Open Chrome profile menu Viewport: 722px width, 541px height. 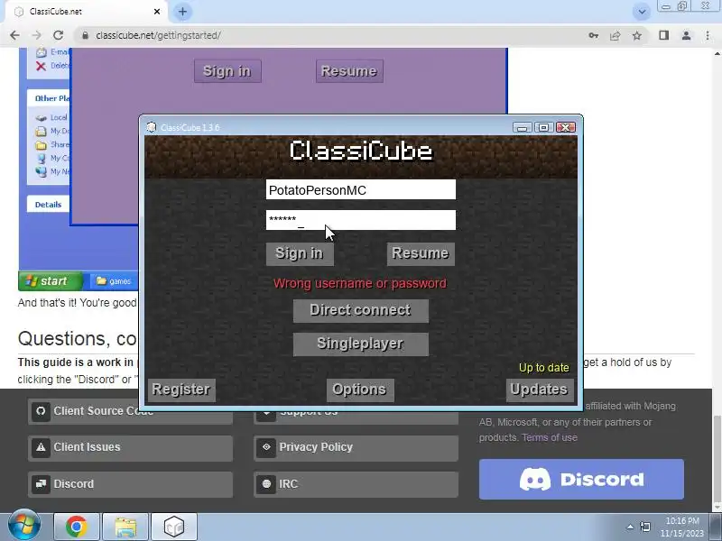pyautogui.click(x=686, y=35)
